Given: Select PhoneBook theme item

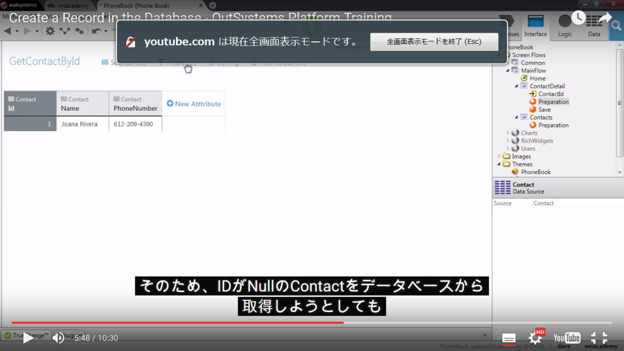Looking at the screenshot, I should point(536,172).
